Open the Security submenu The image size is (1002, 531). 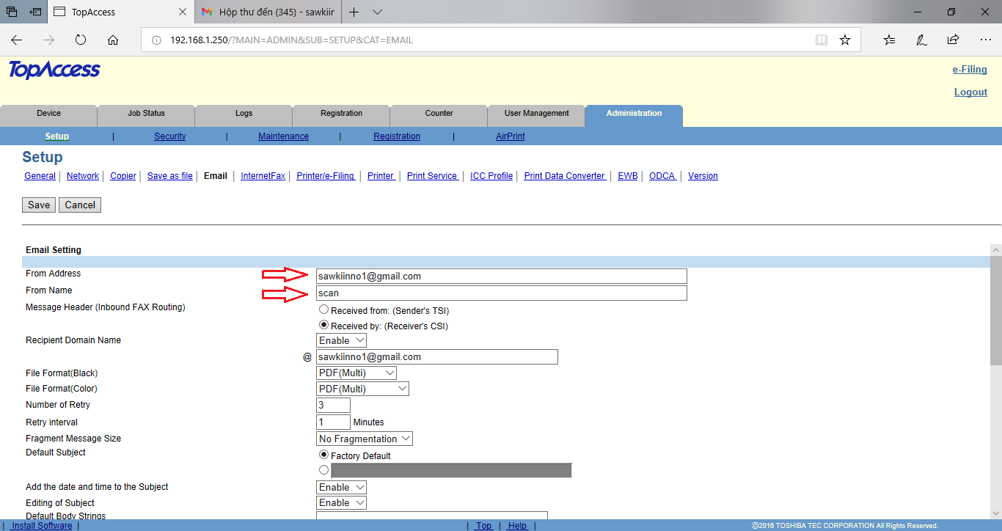click(x=169, y=136)
